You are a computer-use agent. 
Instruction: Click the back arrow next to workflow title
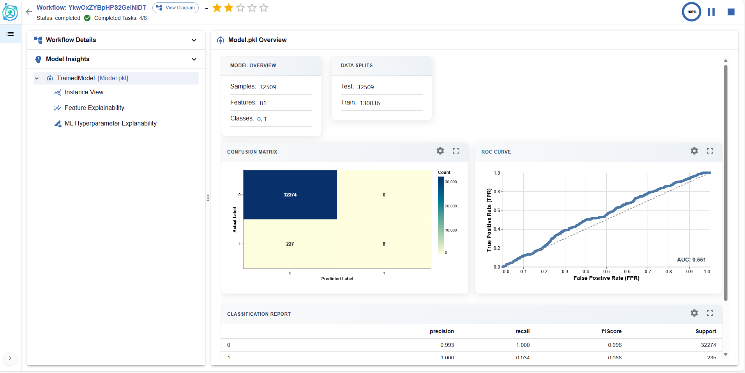pos(29,12)
